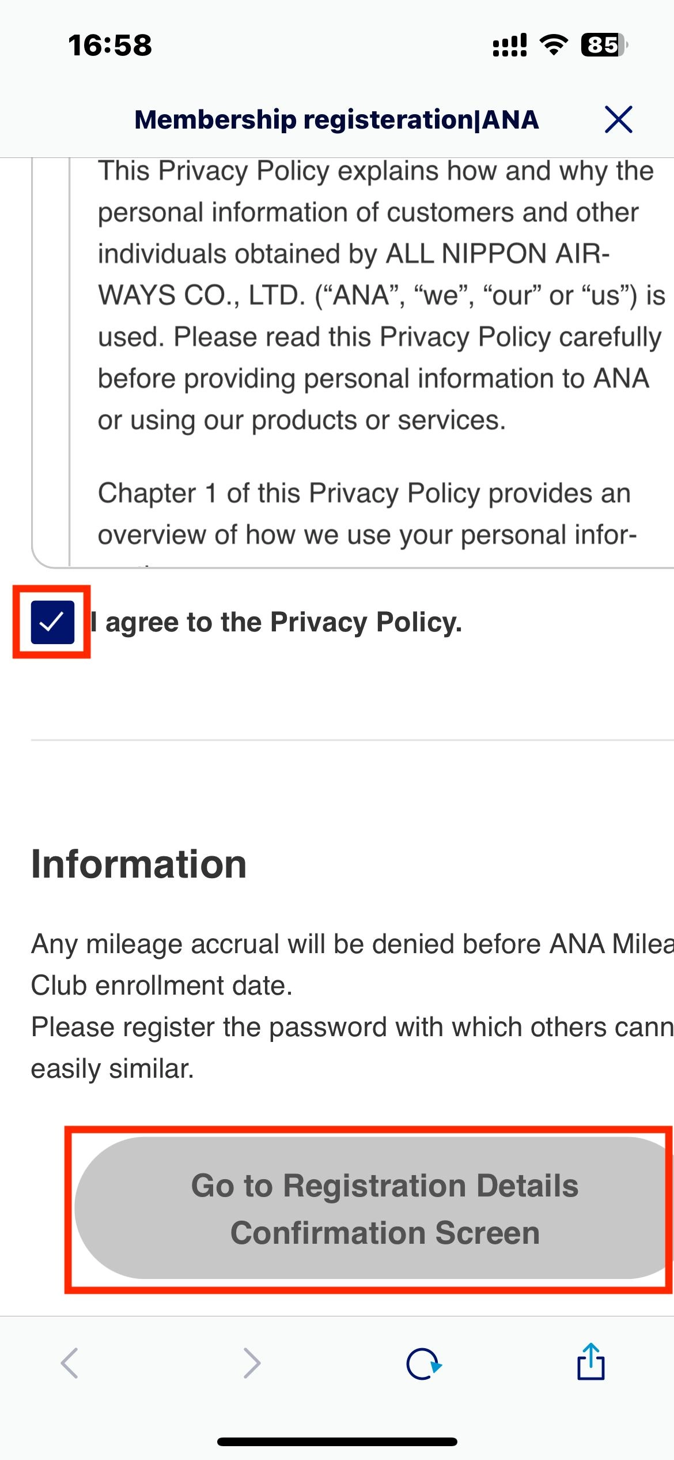The image size is (674, 1460).
Task: Uncheck the Privacy Policy agreement checkbox
Action: click(52, 622)
